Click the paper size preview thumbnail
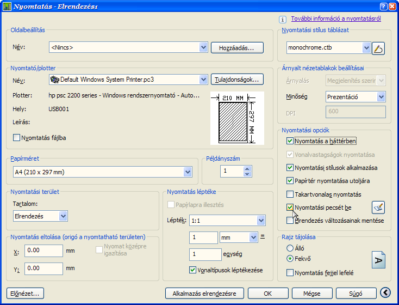This screenshot has width=399, height=305. [x=237, y=118]
